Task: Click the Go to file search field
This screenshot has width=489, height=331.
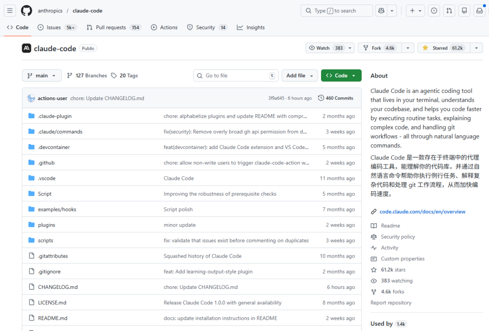Action: pyautogui.click(x=235, y=75)
